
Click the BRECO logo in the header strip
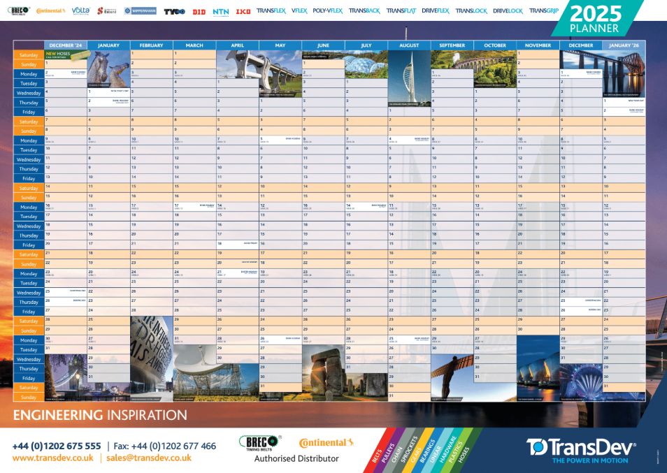pos(19,10)
